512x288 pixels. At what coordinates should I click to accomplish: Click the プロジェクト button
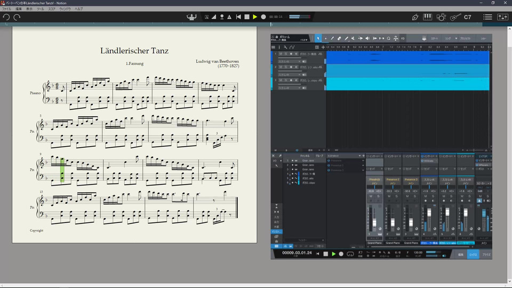click(x=465, y=38)
